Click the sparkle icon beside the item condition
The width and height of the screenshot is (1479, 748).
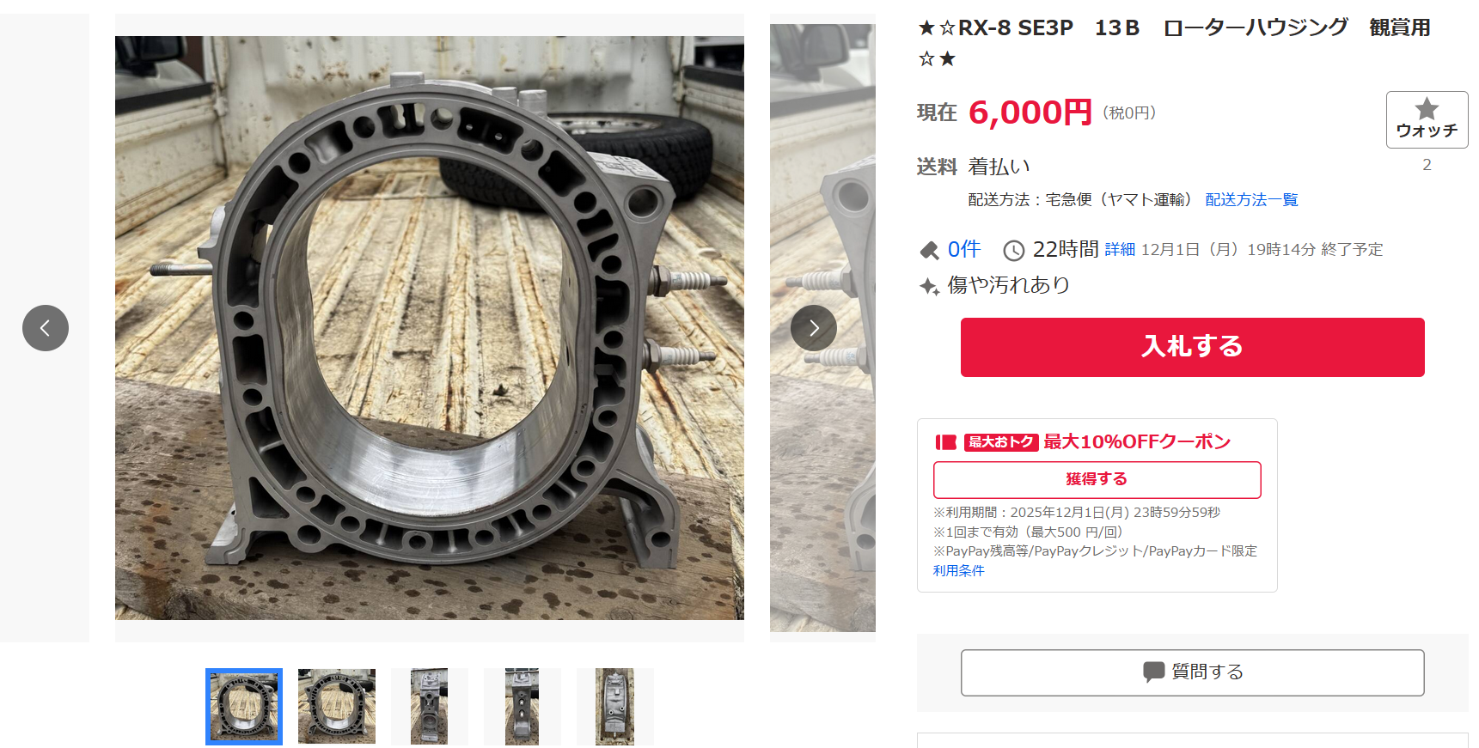pos(929,286)
